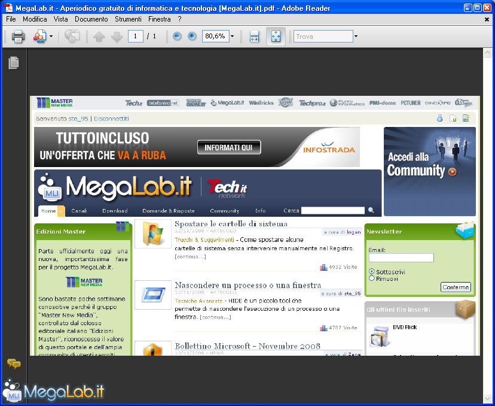This screenshot has width=495, height=406.
Task: Open article Nascondere un processo o una finestra
Action: click(x=248, y=285)
